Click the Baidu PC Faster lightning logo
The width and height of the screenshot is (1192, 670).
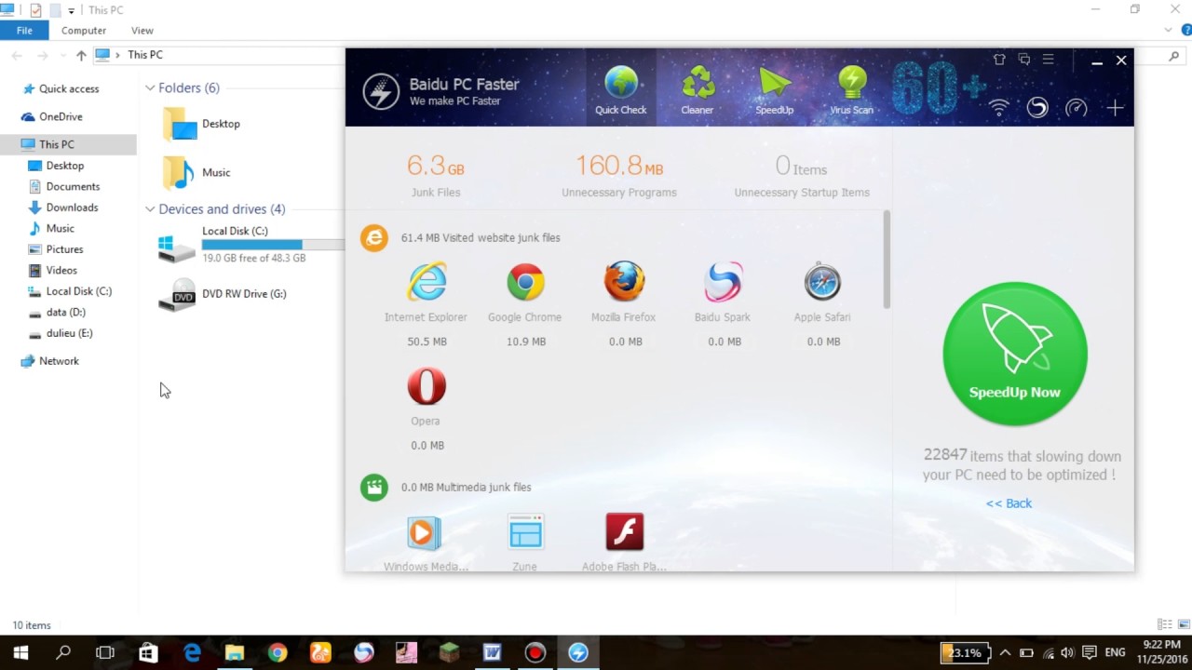pyautogui.click(x=381, y=92)
